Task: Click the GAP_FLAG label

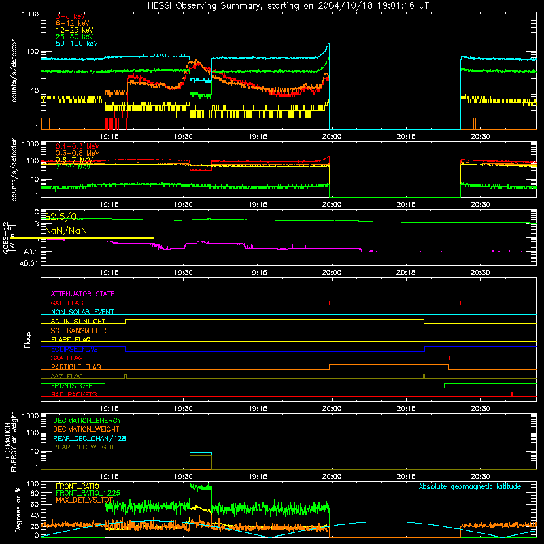Action: click(67, 303)
